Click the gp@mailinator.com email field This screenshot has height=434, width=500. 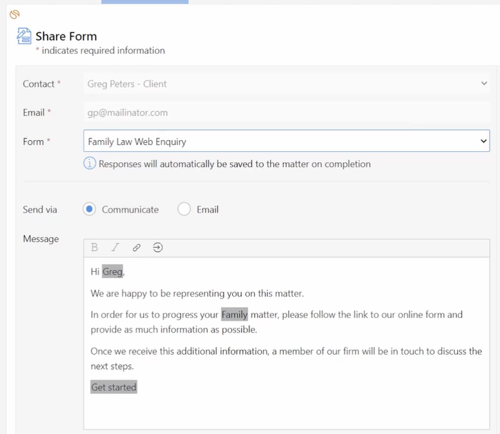[x=287, y=112]
